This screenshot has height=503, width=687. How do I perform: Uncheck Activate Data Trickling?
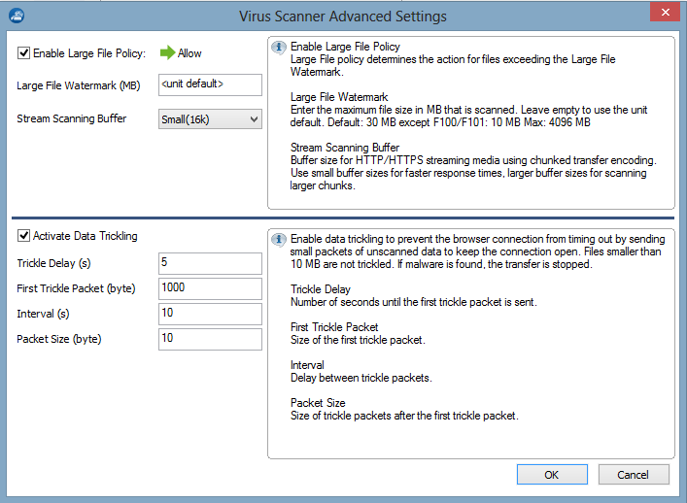point(24,236)
